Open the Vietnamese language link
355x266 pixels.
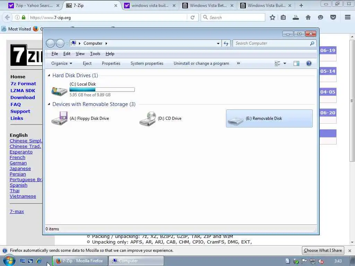pyautogui.click(x=23, y=196)
